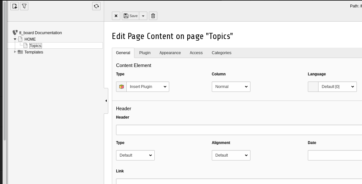Click the Topics page icon
Screen dimensions: 362x184
click(x=25, y=45)
